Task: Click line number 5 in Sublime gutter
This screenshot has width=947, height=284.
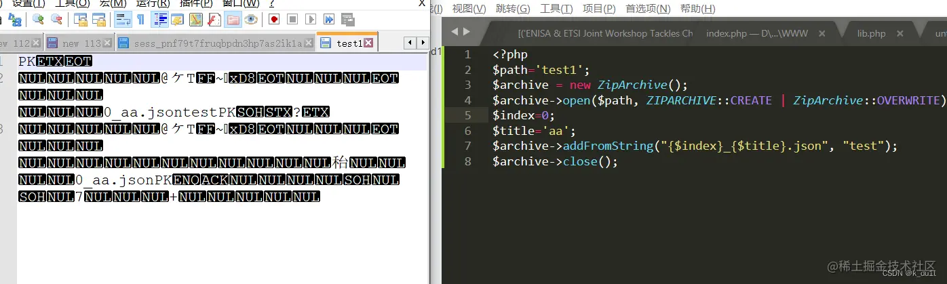Action: (x=467, y=115)
